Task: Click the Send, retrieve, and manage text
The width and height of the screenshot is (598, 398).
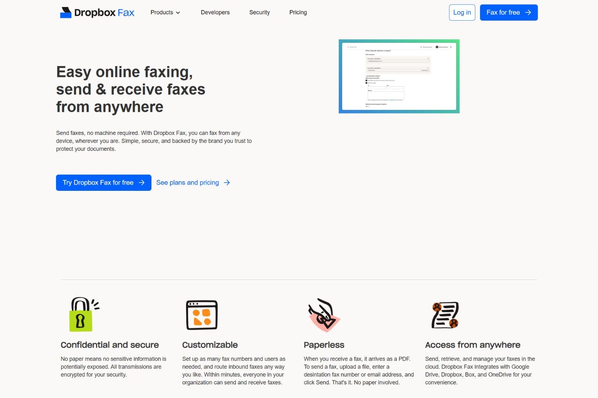Action: (x=480, y=370)
